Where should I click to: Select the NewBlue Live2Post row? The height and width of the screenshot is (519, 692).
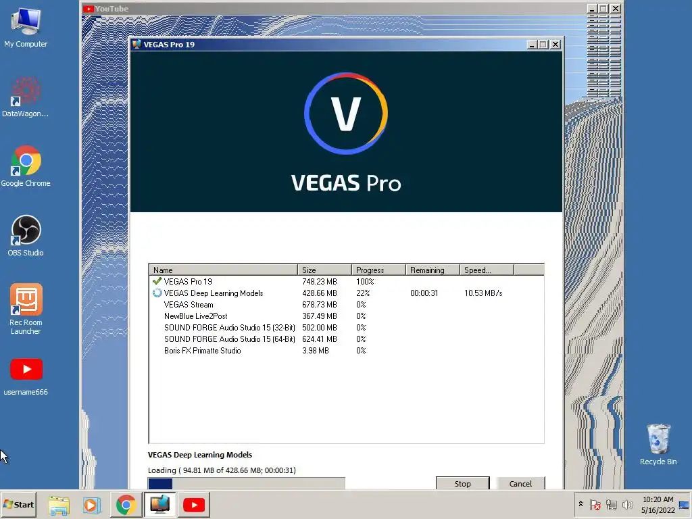pos(347,316)
